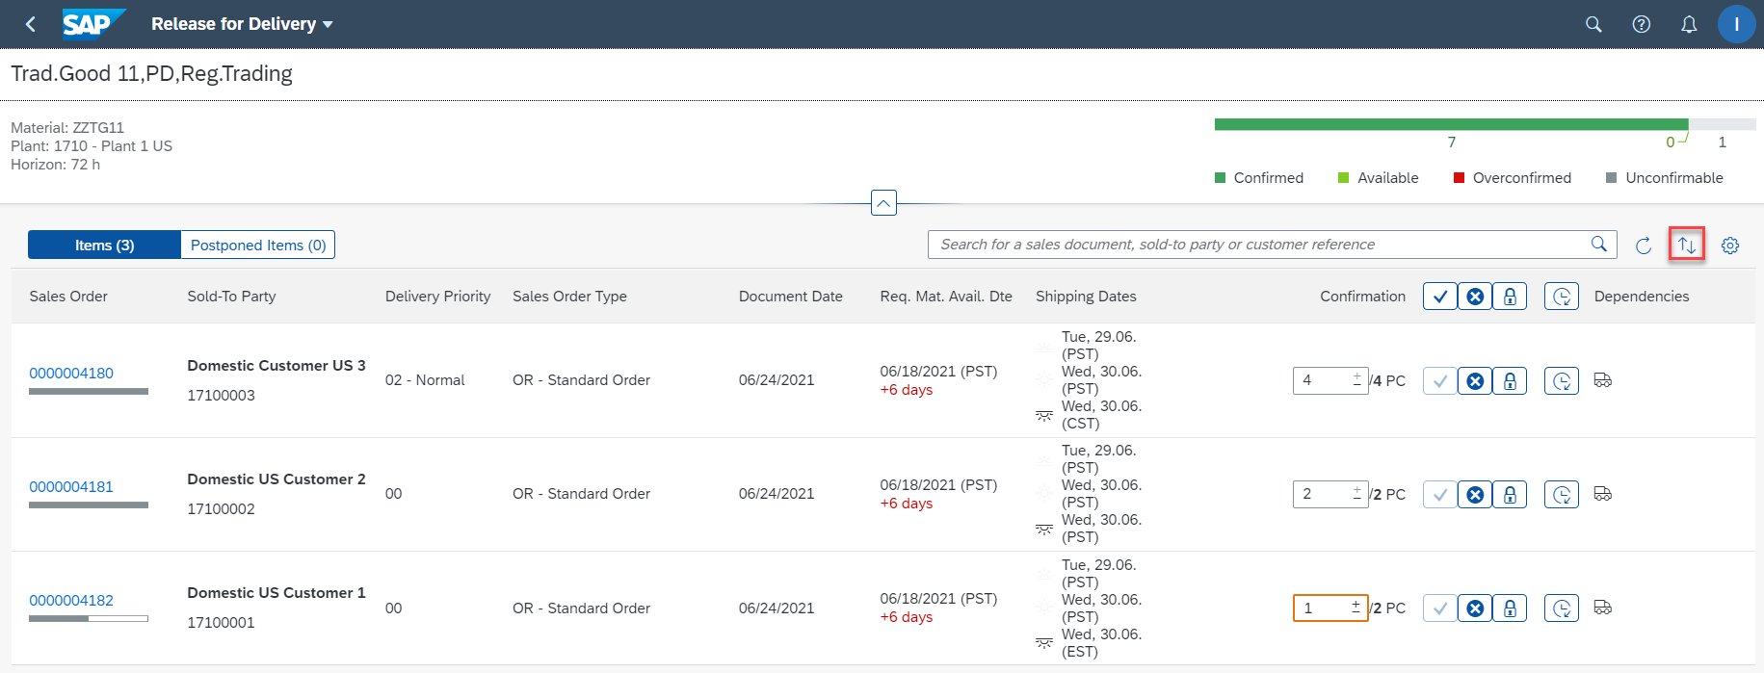
Task: Open the table settings gear
Action: (x=1730, y=246)
